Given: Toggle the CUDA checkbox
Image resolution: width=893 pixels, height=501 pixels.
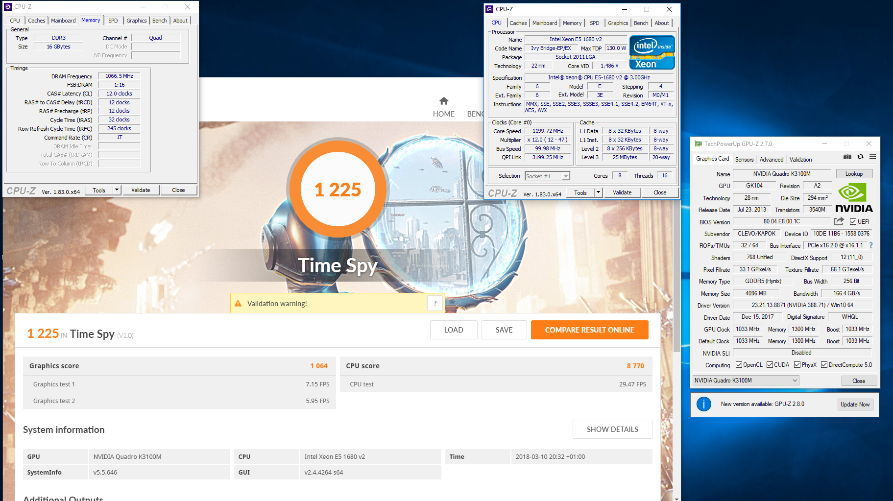Looking at the screenshot, I should point(770,365).
